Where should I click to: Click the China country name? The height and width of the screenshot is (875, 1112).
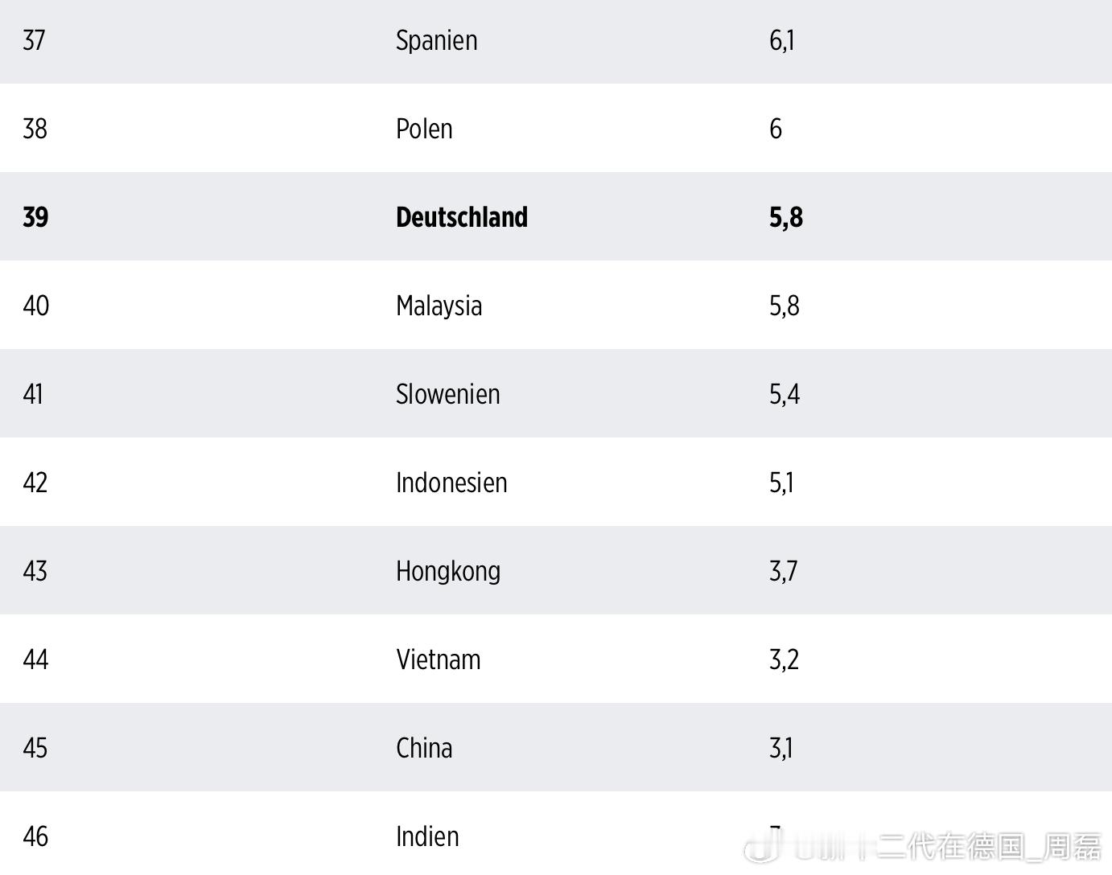424,748
